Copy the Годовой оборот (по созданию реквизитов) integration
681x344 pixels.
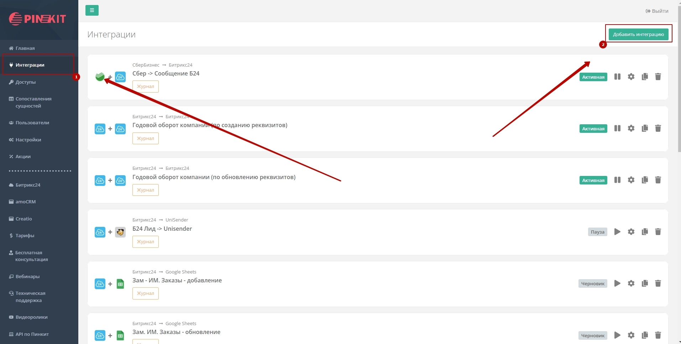645,128
